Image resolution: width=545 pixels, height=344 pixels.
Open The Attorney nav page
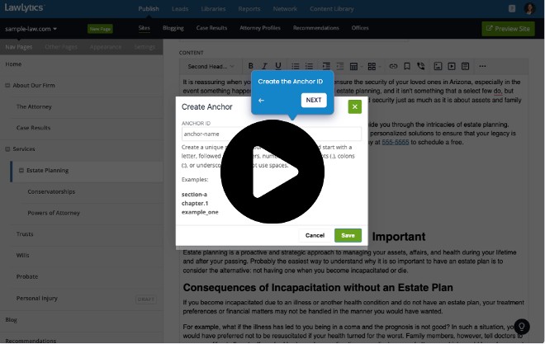(34, 106)
